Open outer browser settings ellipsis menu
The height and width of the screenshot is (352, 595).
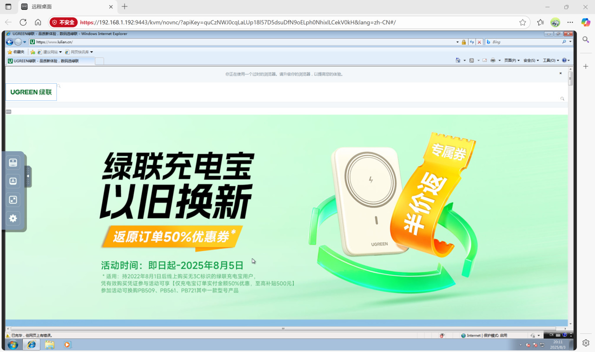[x=570, y=22]
